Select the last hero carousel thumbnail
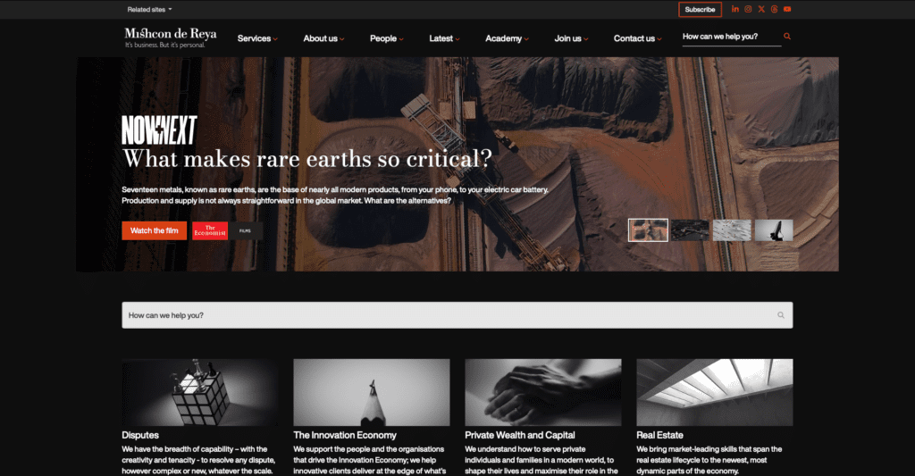Image resolution: width=915 pixels, height=476 pixels. (x=774, y=230)
